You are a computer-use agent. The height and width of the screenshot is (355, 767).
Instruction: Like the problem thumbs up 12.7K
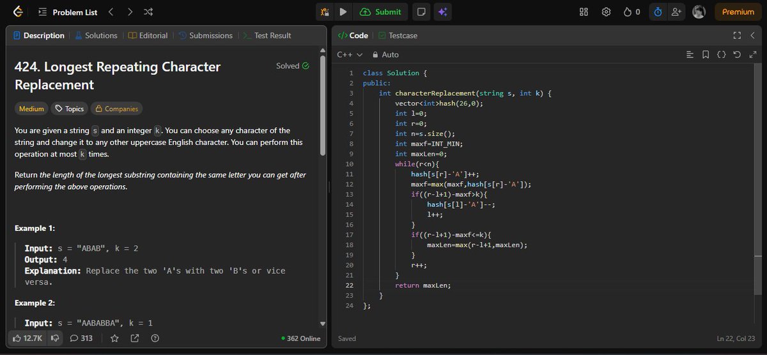point(27,338)
